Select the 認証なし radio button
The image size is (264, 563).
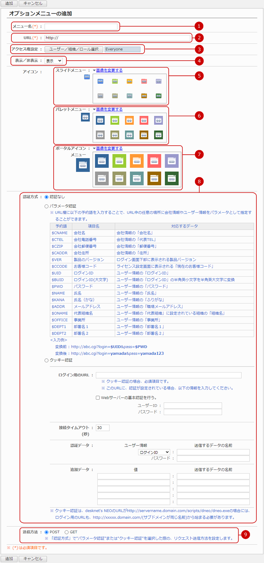tap(47, 197)
